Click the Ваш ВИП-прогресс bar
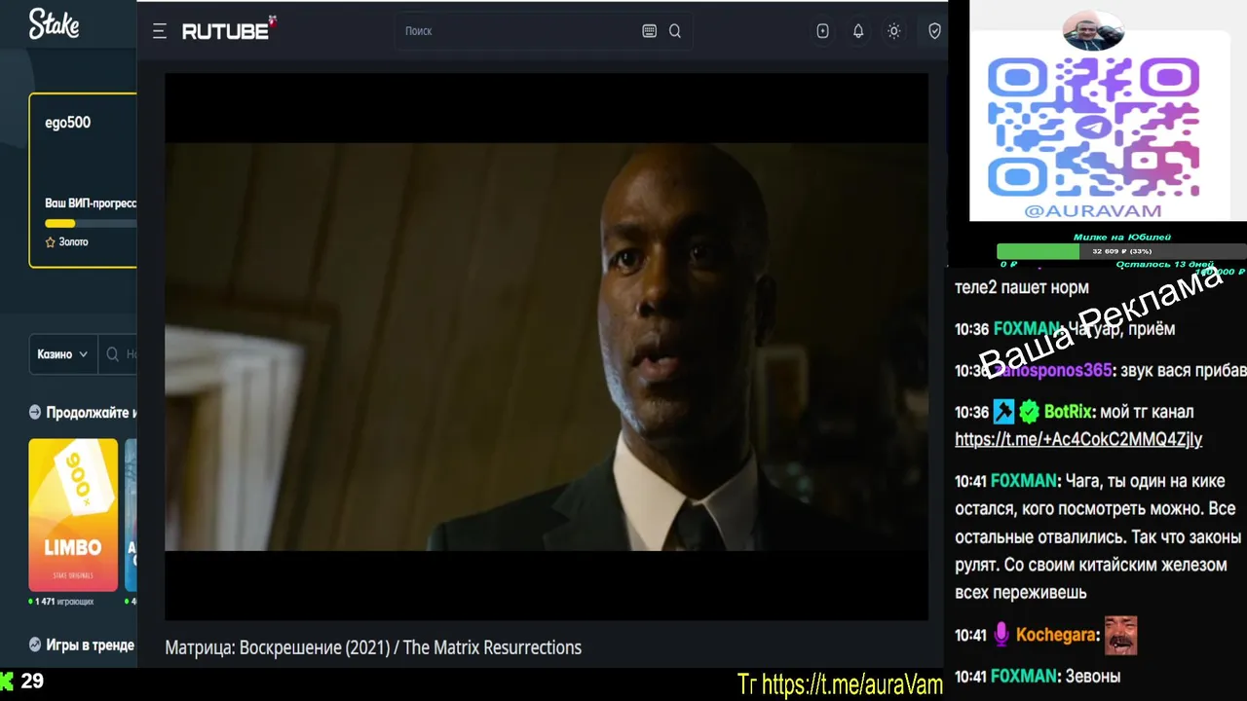This screenshot has width=1247, height=701. click(91, 223)
